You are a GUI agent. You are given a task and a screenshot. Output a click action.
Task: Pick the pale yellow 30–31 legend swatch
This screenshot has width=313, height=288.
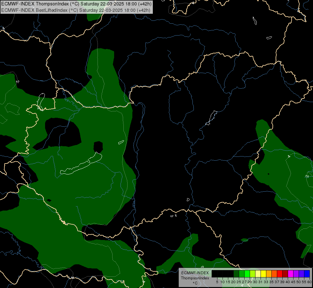click(258, 274)
